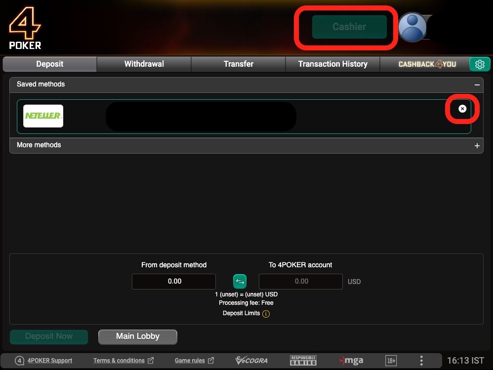493x370 pixels.
Task: Expand the More methods section
Action: 477,146
